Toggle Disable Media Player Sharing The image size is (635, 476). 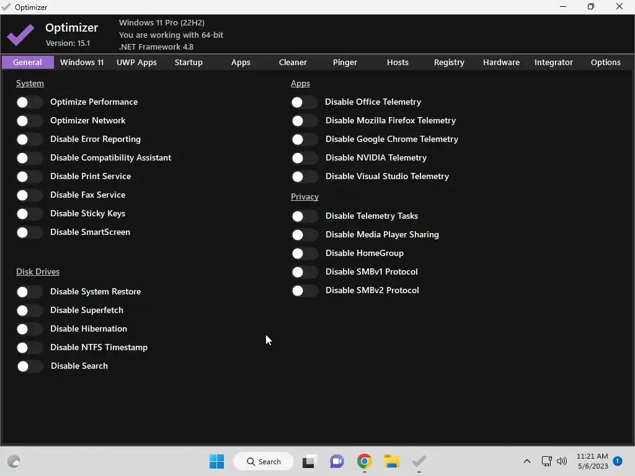(x=304, y=235)
